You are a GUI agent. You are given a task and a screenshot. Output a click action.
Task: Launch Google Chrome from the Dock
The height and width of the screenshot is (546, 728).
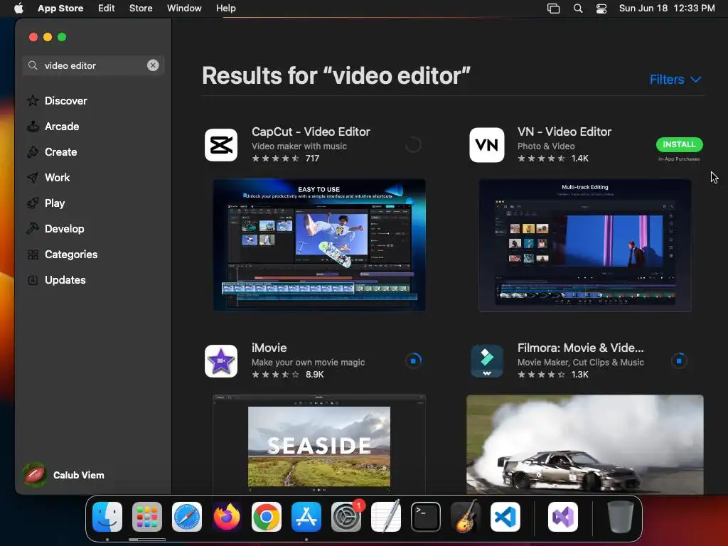coord(267,517)
